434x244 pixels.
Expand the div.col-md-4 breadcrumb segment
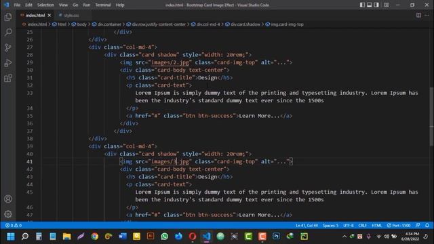pos(208,24)
